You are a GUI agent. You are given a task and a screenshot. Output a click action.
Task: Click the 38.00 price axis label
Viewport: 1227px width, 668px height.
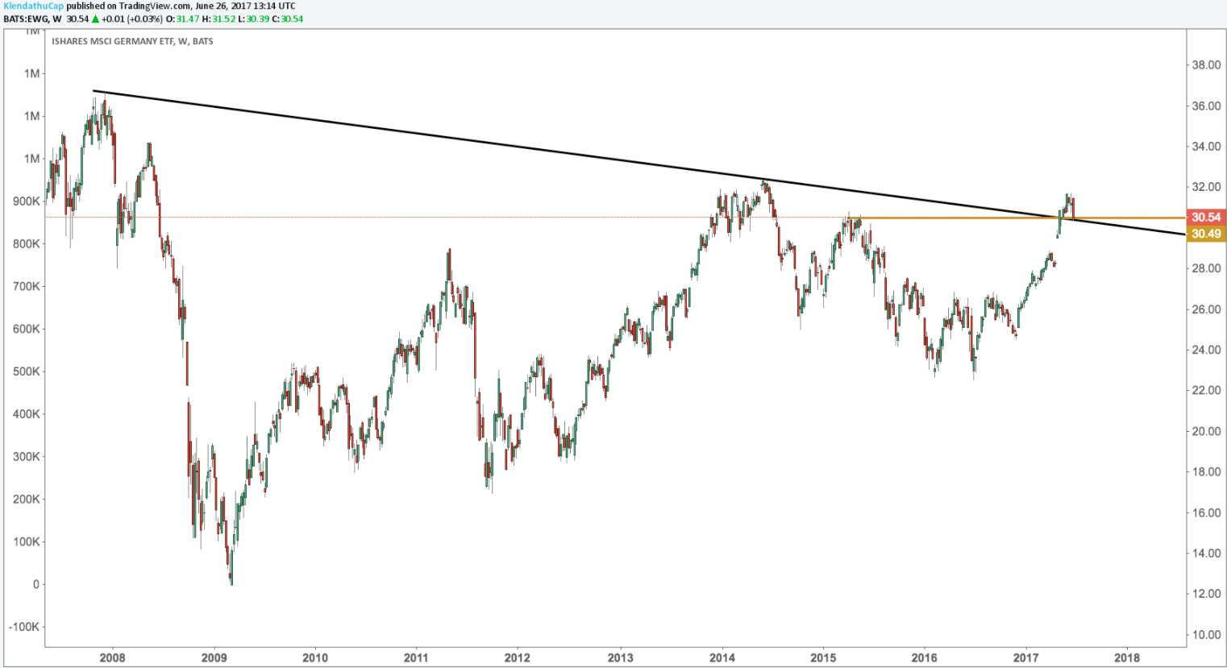(x=1206, y=65)
